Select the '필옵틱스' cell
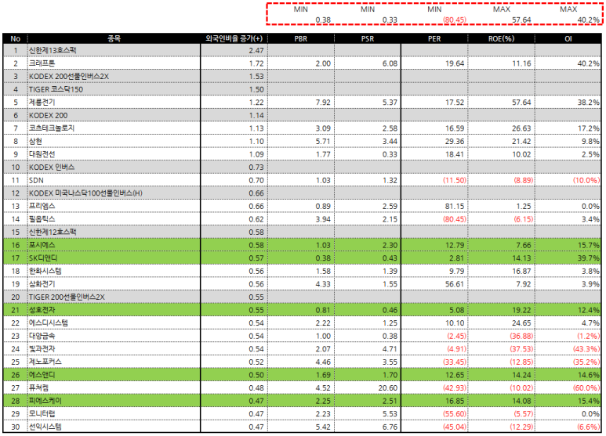 click(114, 219)
